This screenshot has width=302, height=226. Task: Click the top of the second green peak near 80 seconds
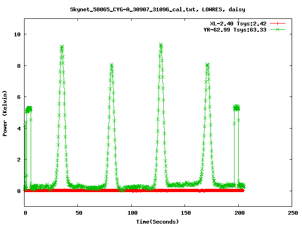click(x=112, y=65)
